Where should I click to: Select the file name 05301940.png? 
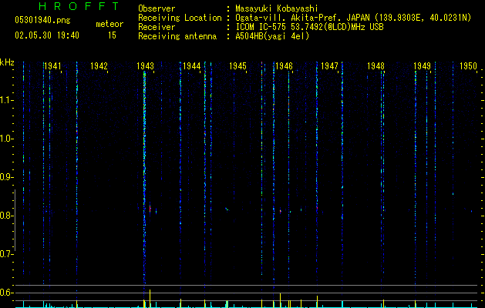click(x=42, y=20)
